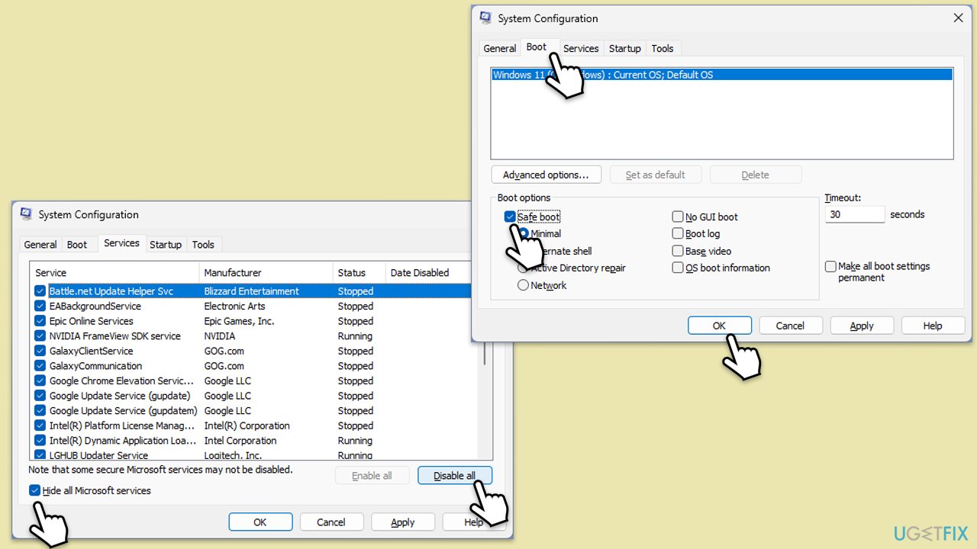This screenshot has width=977, height=549.
Task: Check Make all boot settings permanent
Action: click(x=830, y=266)
